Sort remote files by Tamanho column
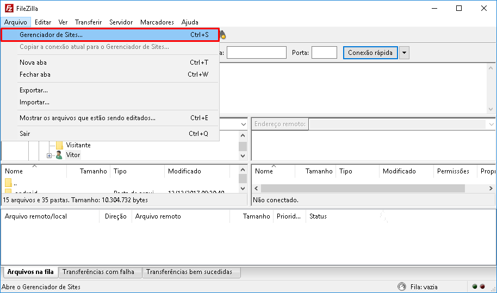 (315, 171)
